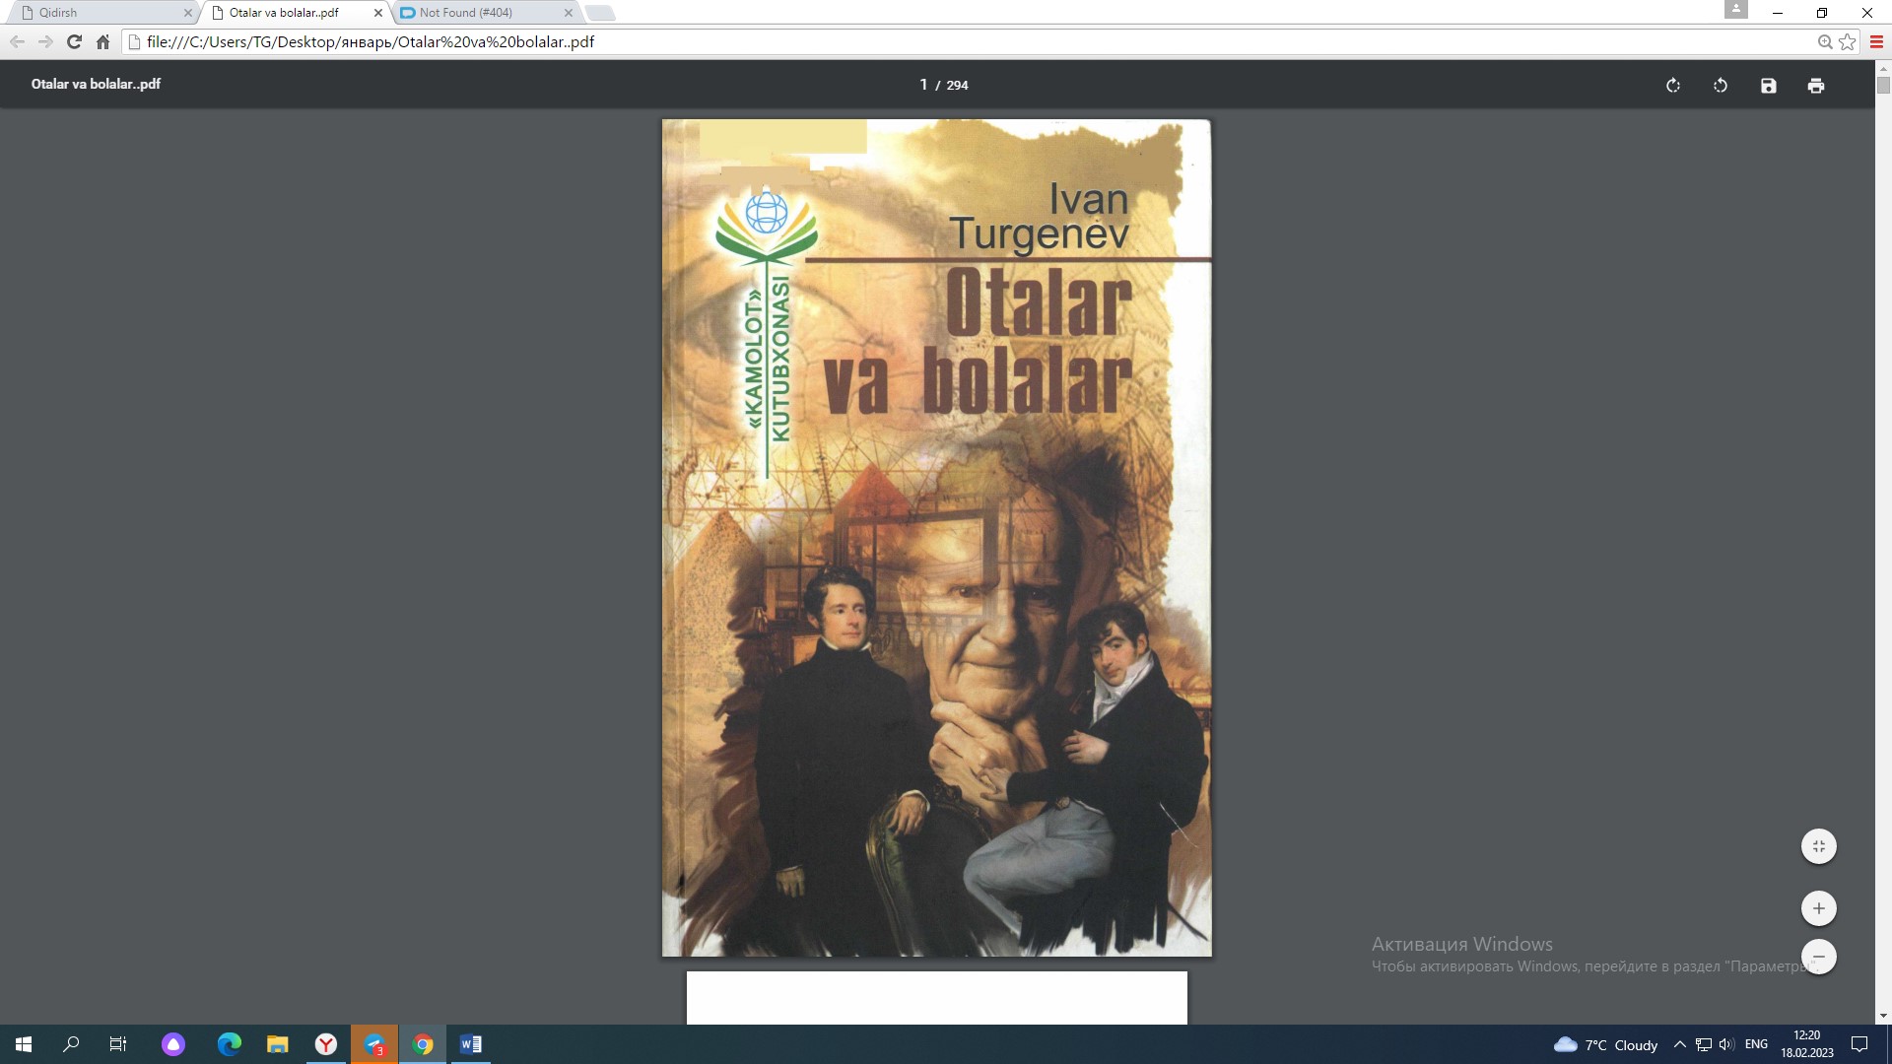Click the network icon in system tray
The image size is (1892, 1064).
coord(1704,1045)
